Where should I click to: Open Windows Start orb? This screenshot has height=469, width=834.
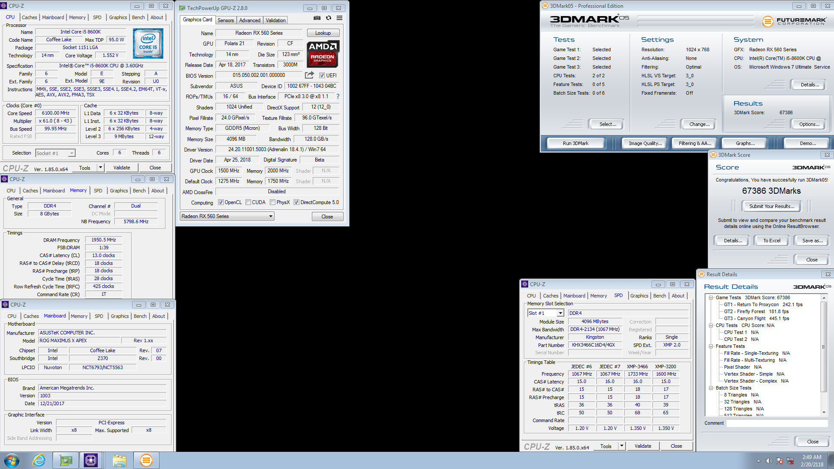click(12, 460)
